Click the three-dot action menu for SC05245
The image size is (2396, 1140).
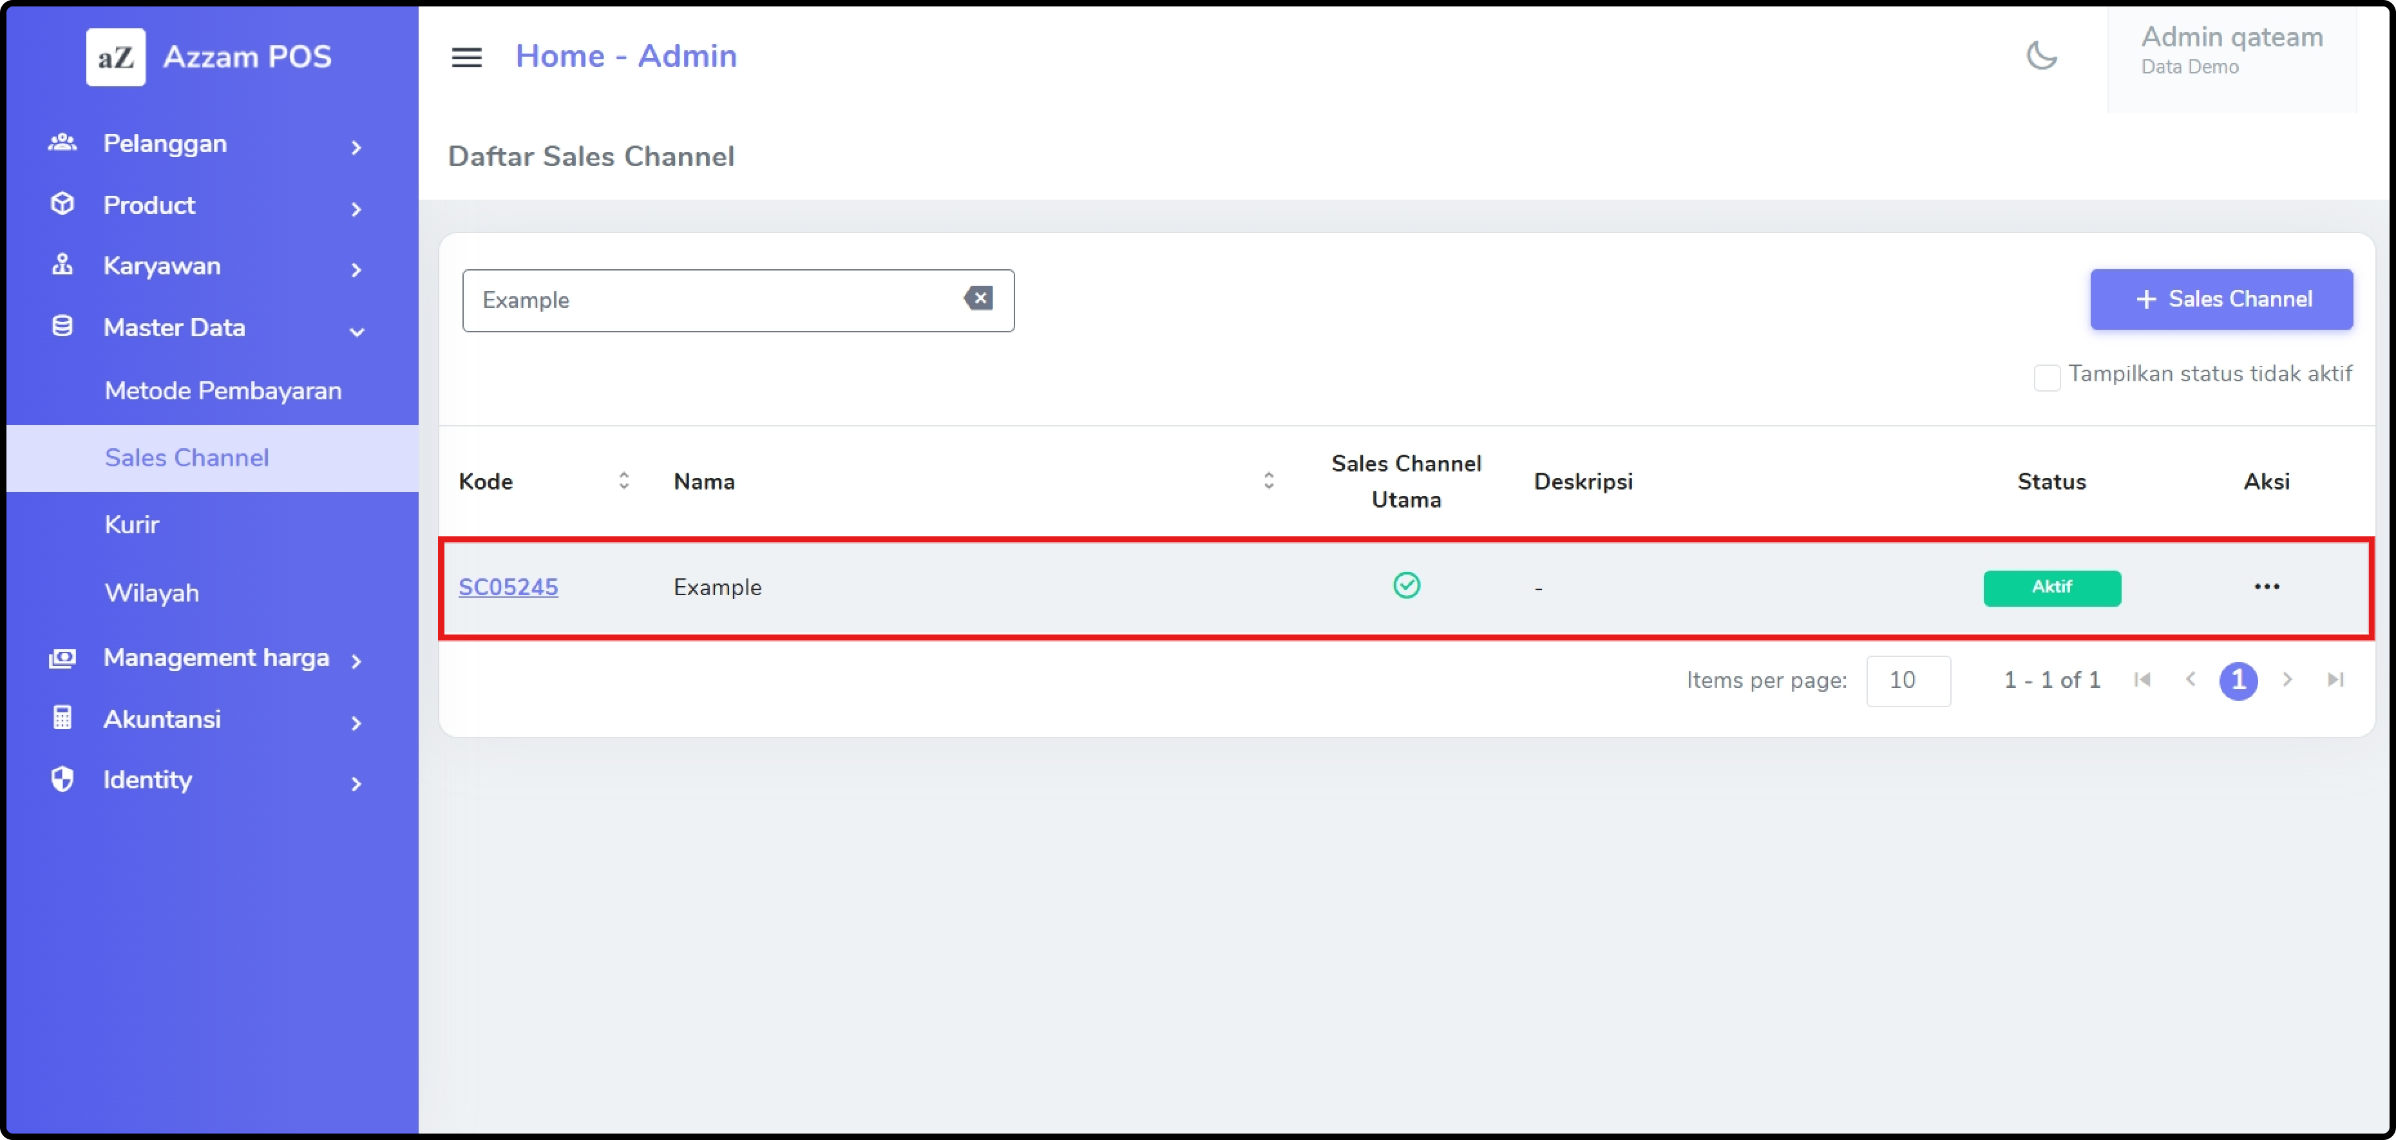[2266, 587]
